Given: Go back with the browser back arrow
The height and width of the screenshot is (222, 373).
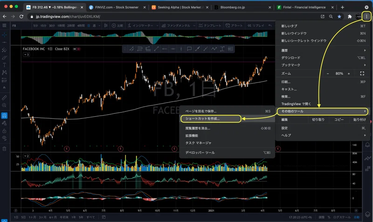Looking at the screenshot, I should [x=5, y=16].
